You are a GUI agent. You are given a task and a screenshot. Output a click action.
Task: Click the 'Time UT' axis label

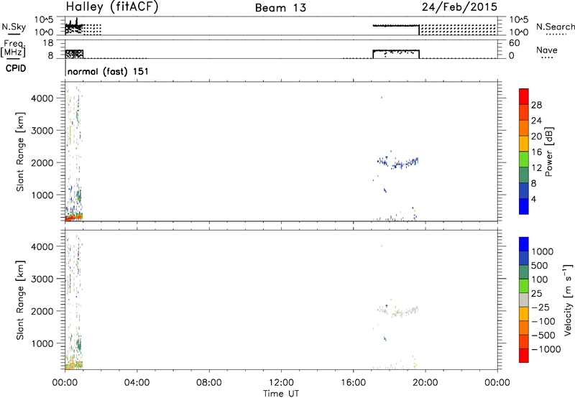click(x=281, y=394)
